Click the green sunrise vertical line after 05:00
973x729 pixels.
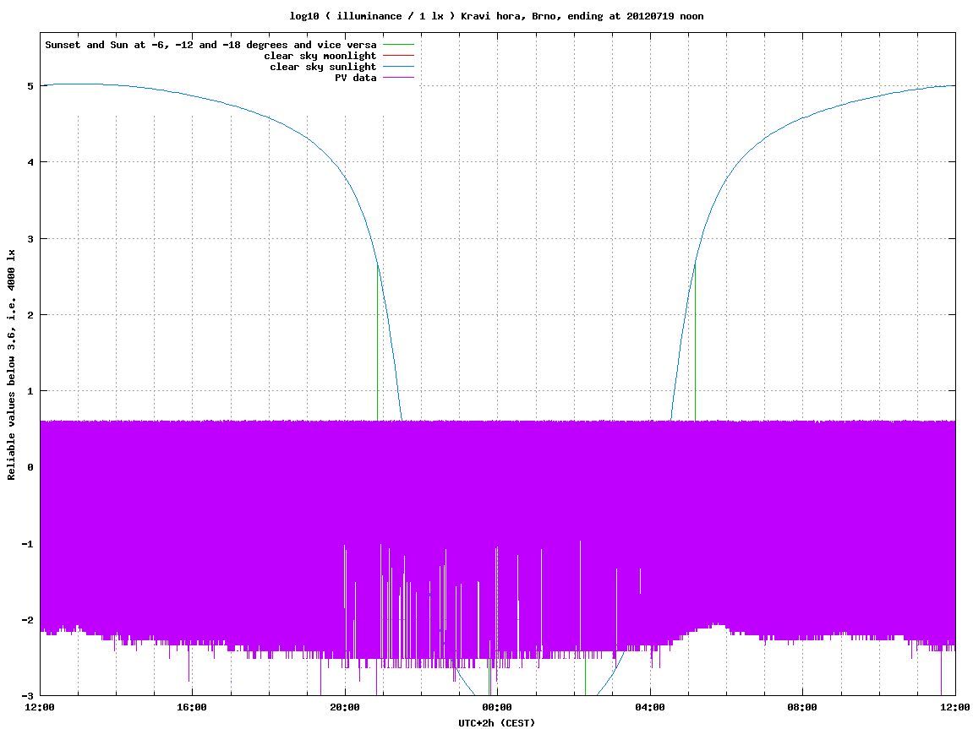point(695,343)
